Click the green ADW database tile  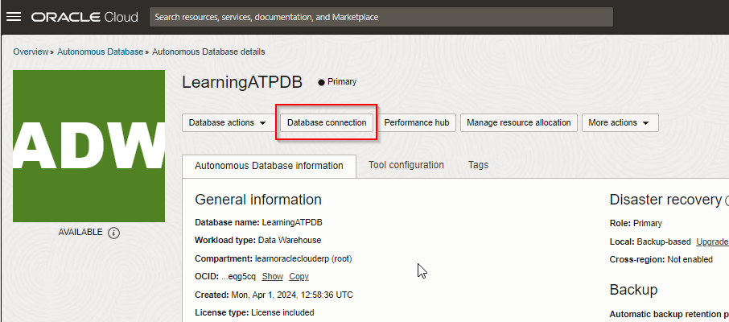89,147
